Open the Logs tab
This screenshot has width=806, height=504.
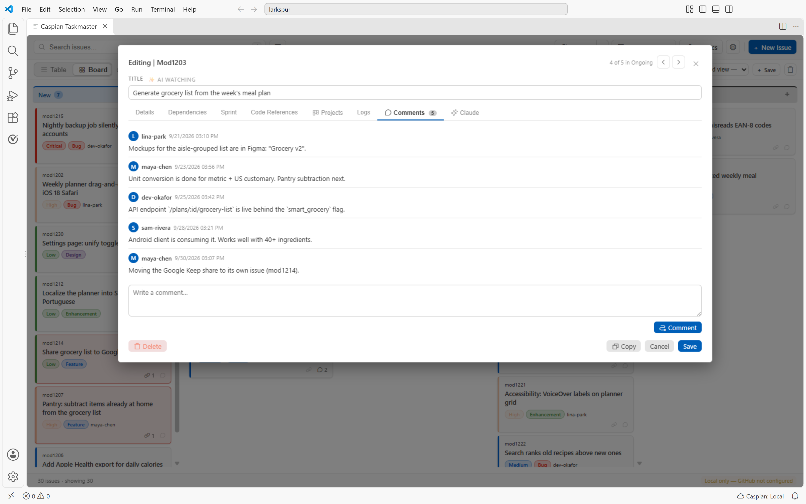coord(363,112)
